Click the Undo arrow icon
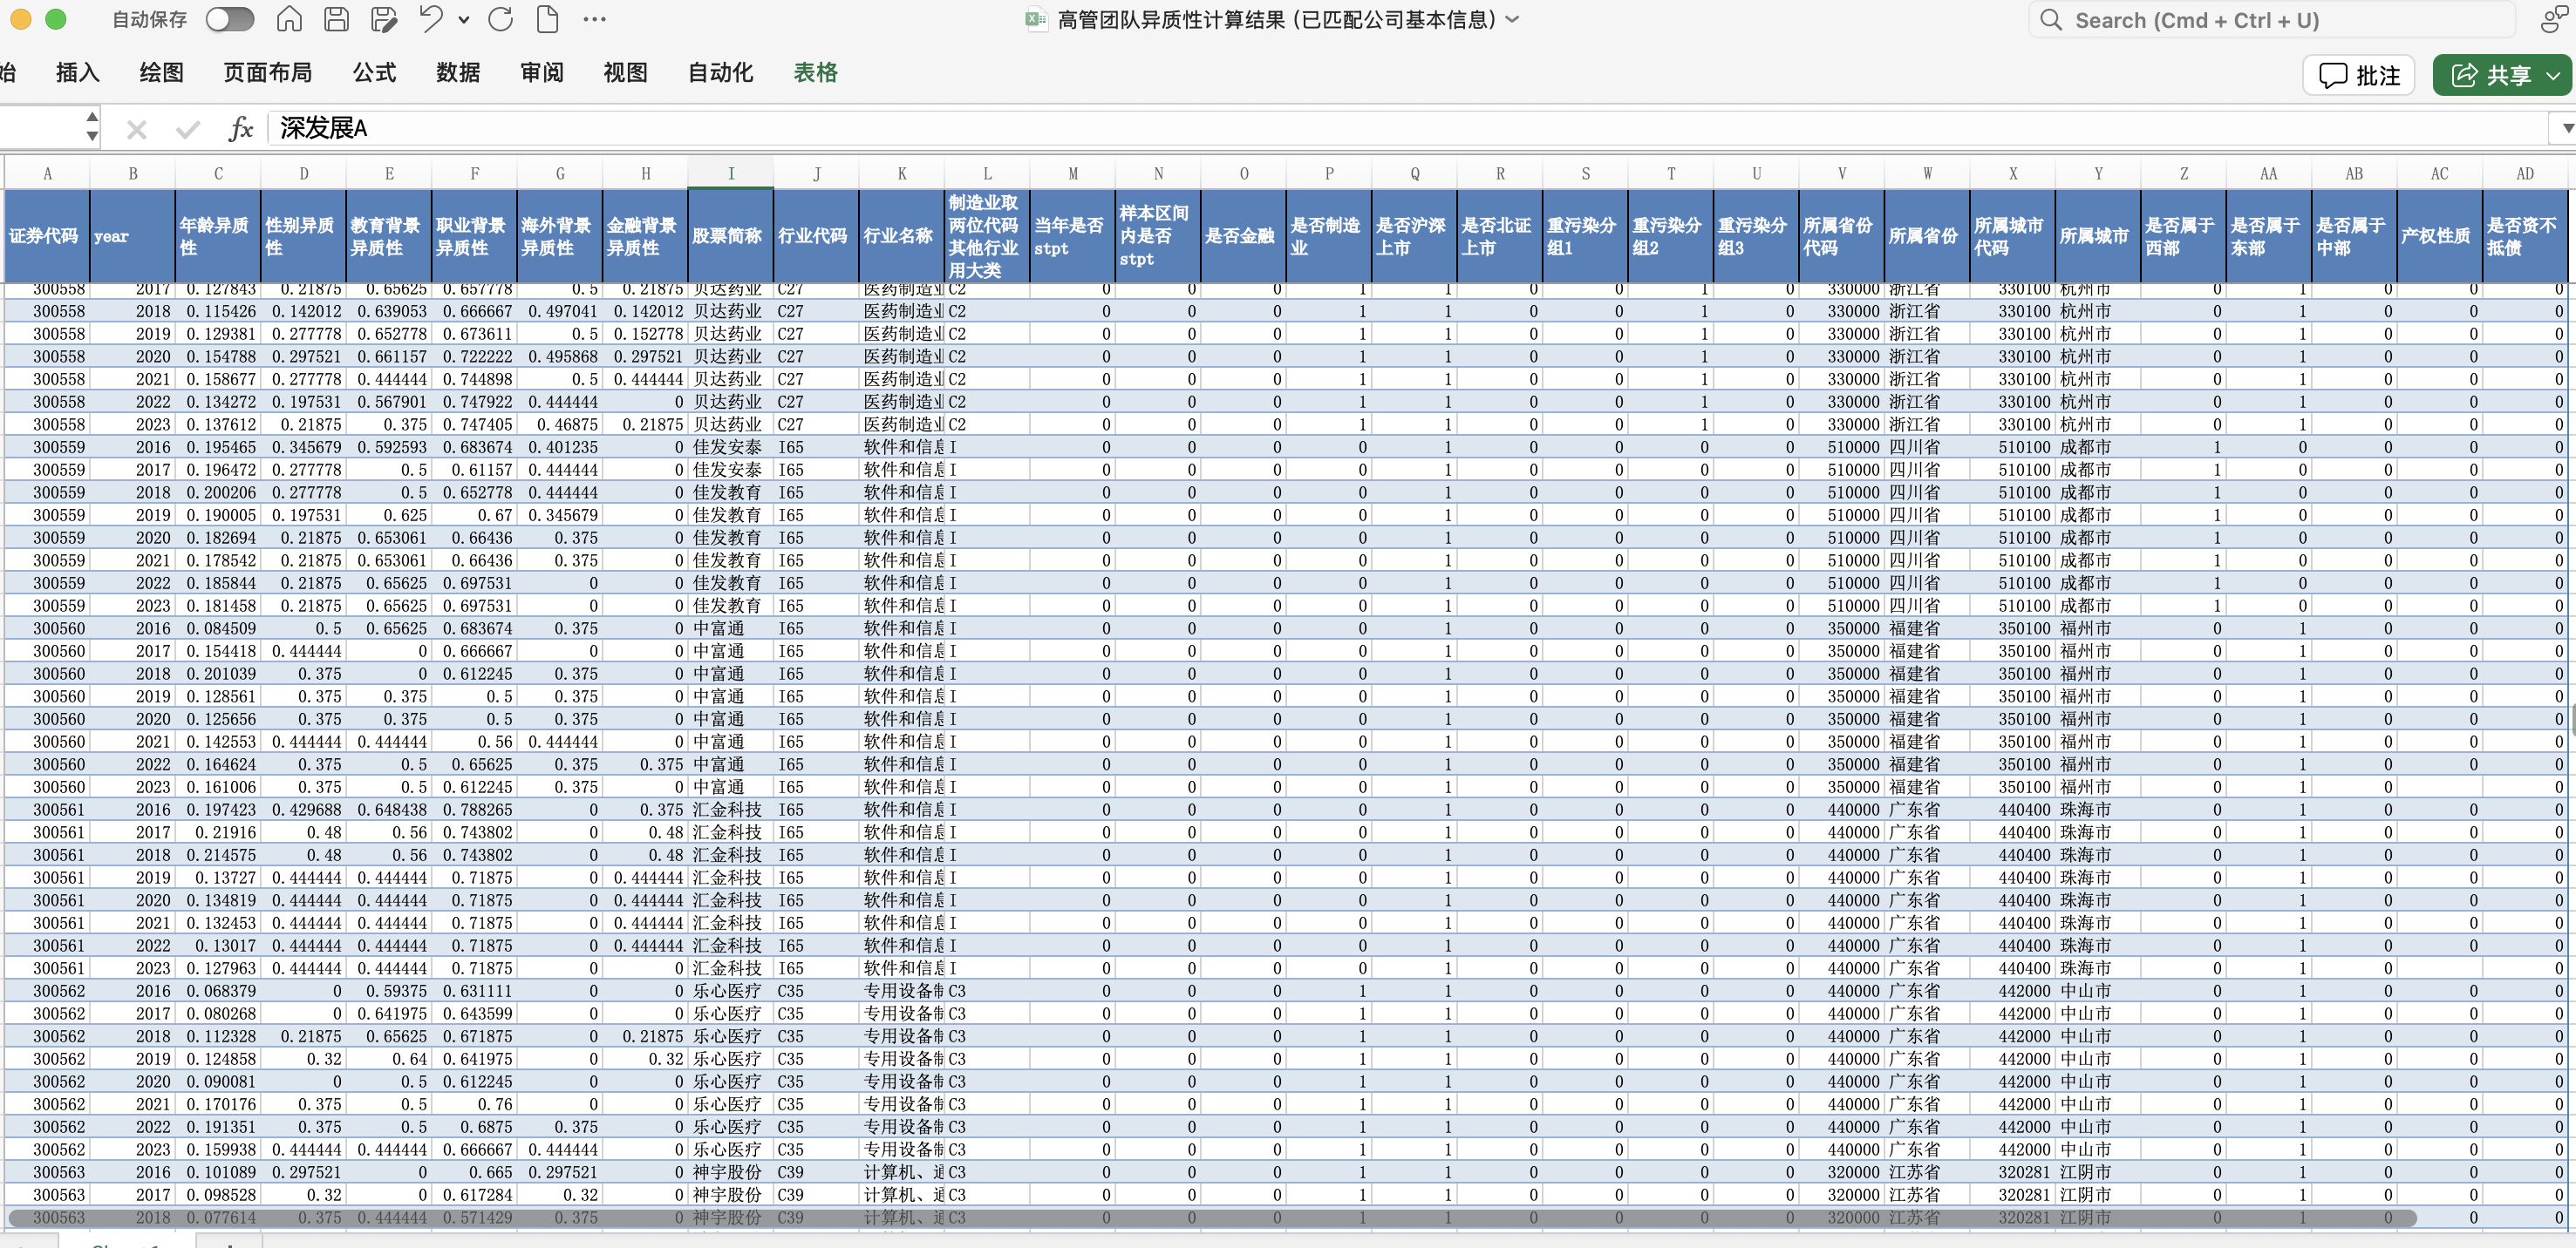This screenshot has width=2576, height=1248. pos(431,19)
